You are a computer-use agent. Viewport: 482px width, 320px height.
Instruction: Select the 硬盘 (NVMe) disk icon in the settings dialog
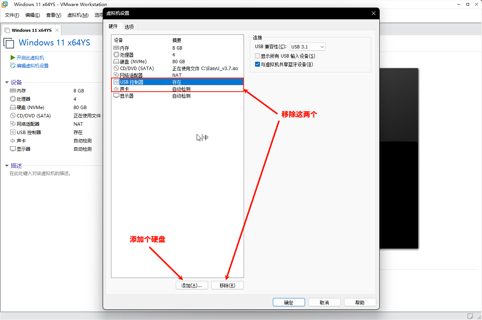(116, 62)
